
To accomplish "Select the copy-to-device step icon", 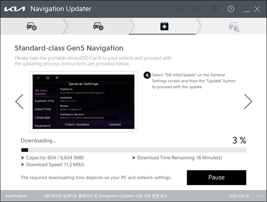I will 234,27.
